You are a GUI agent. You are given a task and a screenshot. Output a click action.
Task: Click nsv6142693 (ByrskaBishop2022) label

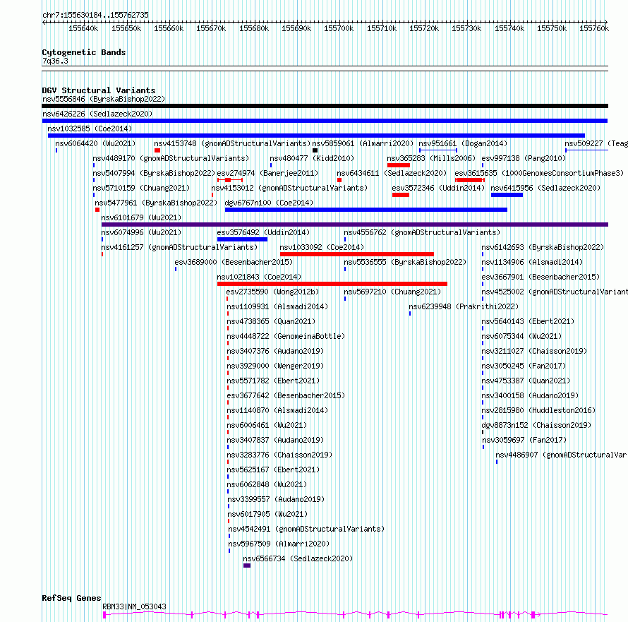543,247
